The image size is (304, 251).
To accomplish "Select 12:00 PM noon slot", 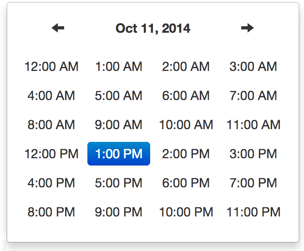I will click(x=51, y=154).
